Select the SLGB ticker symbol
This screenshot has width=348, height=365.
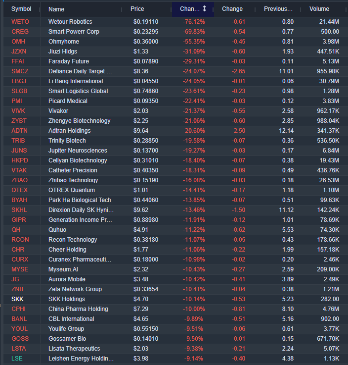19,91
